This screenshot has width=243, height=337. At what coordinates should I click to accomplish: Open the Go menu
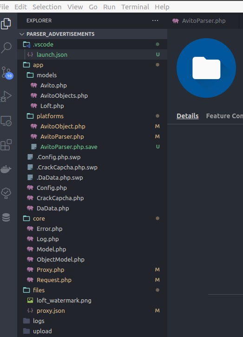pos(93,7)
